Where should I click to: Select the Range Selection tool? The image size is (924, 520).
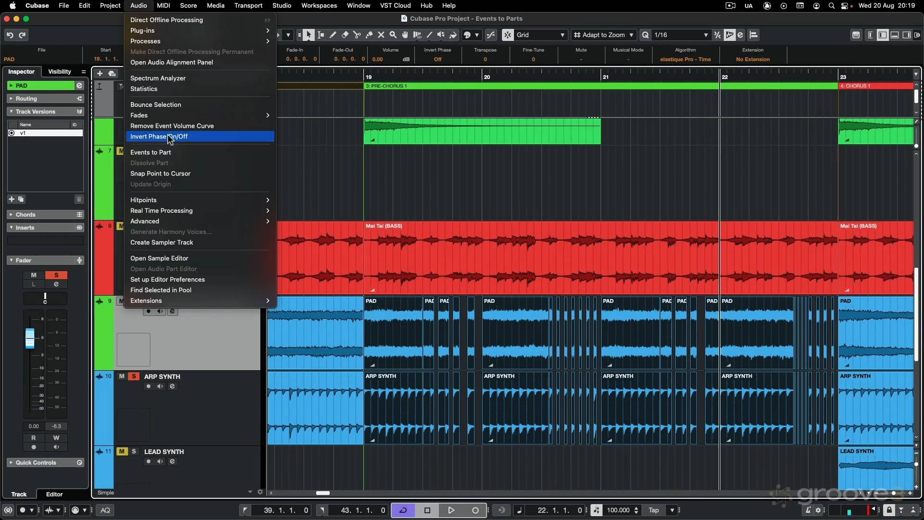[321, 35]
